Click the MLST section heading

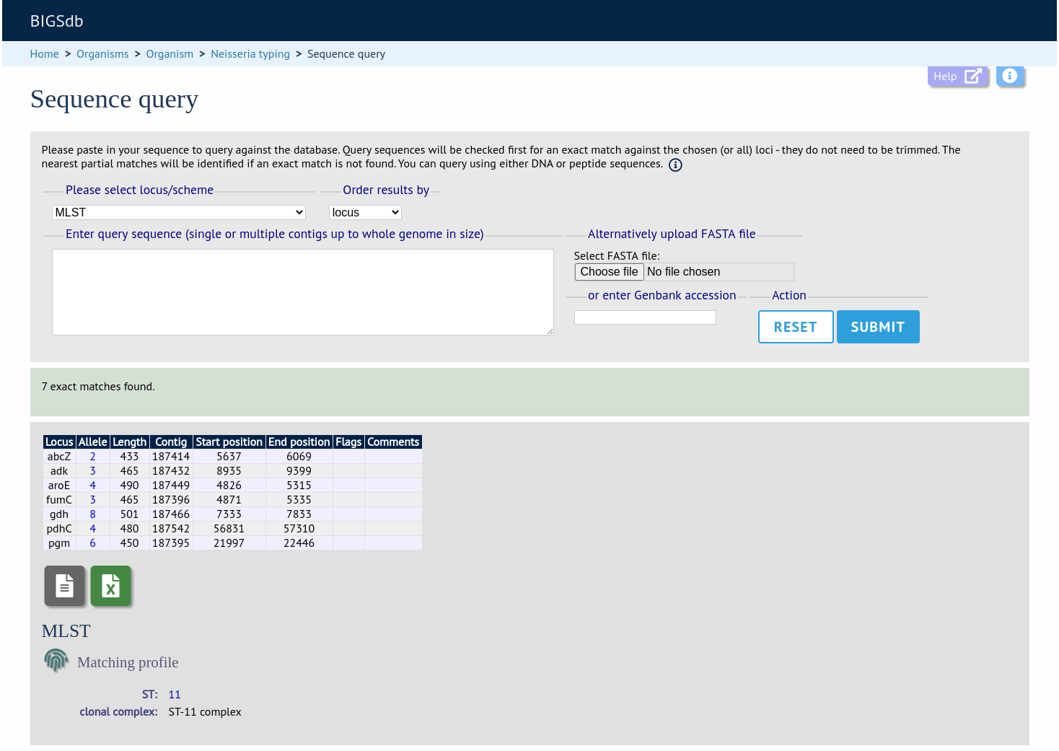click(x=66, y=631)
